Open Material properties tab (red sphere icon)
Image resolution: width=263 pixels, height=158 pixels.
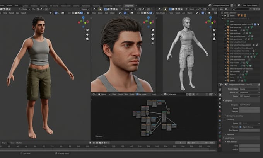[x=220, y=141]
